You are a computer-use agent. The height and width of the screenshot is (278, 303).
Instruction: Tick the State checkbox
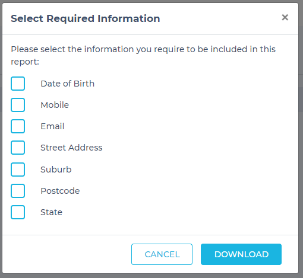point(18,212)
